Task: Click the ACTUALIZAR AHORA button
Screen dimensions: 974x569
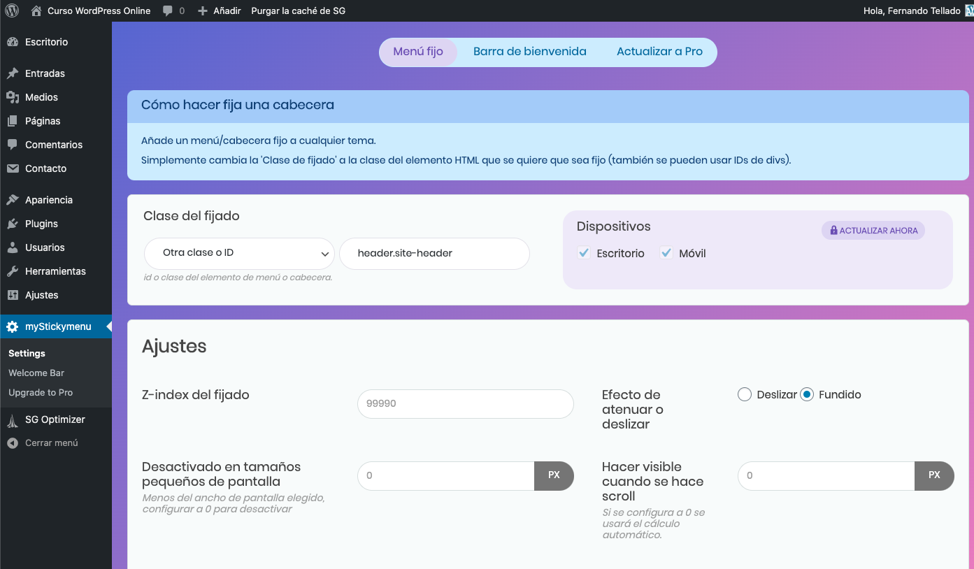Action: click(873, 231)
